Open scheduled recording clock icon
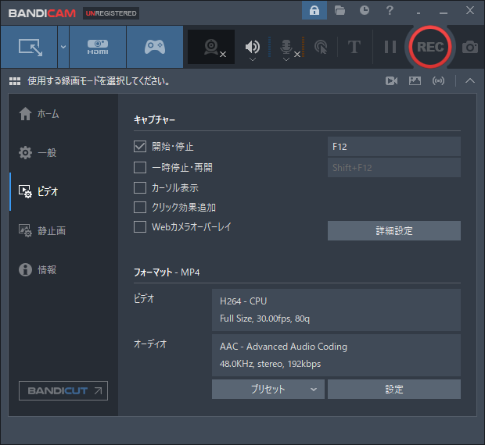The image size is (485, 445). pyautogui.click(x=365, y=10)
